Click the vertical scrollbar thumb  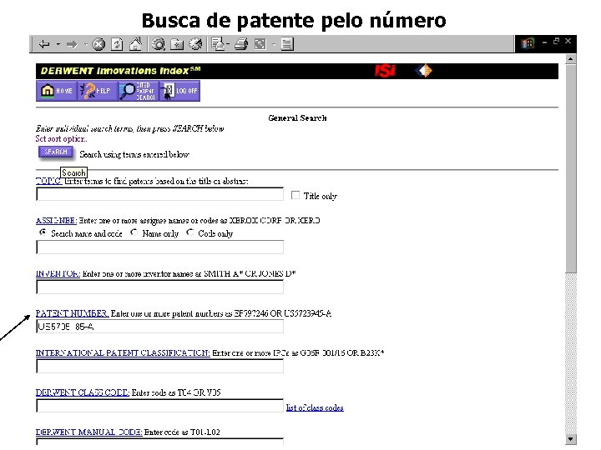[571, 168]
